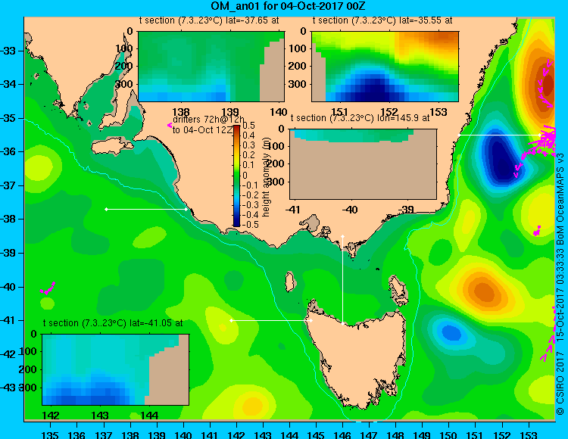Click the "t section (7.3..23°C) lat=-37.65 at" caption
Viewport: 568px width, 439px height.
209,20
